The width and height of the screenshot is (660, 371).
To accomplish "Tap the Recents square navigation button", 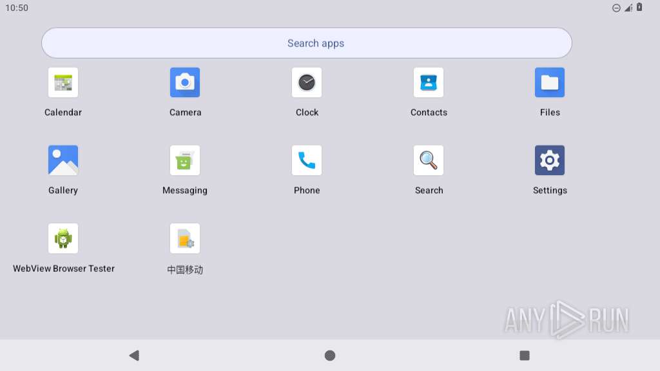I will pos(525,356).
